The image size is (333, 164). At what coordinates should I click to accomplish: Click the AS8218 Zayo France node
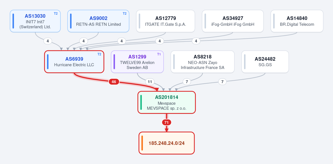click(202, 62)
